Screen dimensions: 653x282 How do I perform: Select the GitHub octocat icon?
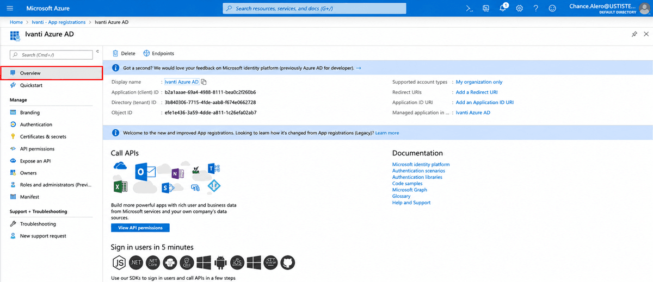click(288, 263)
